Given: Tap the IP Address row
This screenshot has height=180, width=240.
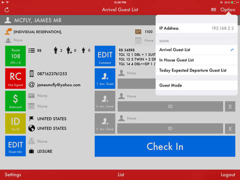Looking at the screenshot, I should click(x=196, y=28).
